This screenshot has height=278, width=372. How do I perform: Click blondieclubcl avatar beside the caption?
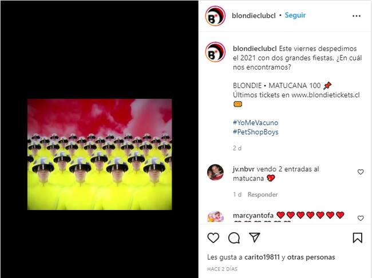point(215,52)
